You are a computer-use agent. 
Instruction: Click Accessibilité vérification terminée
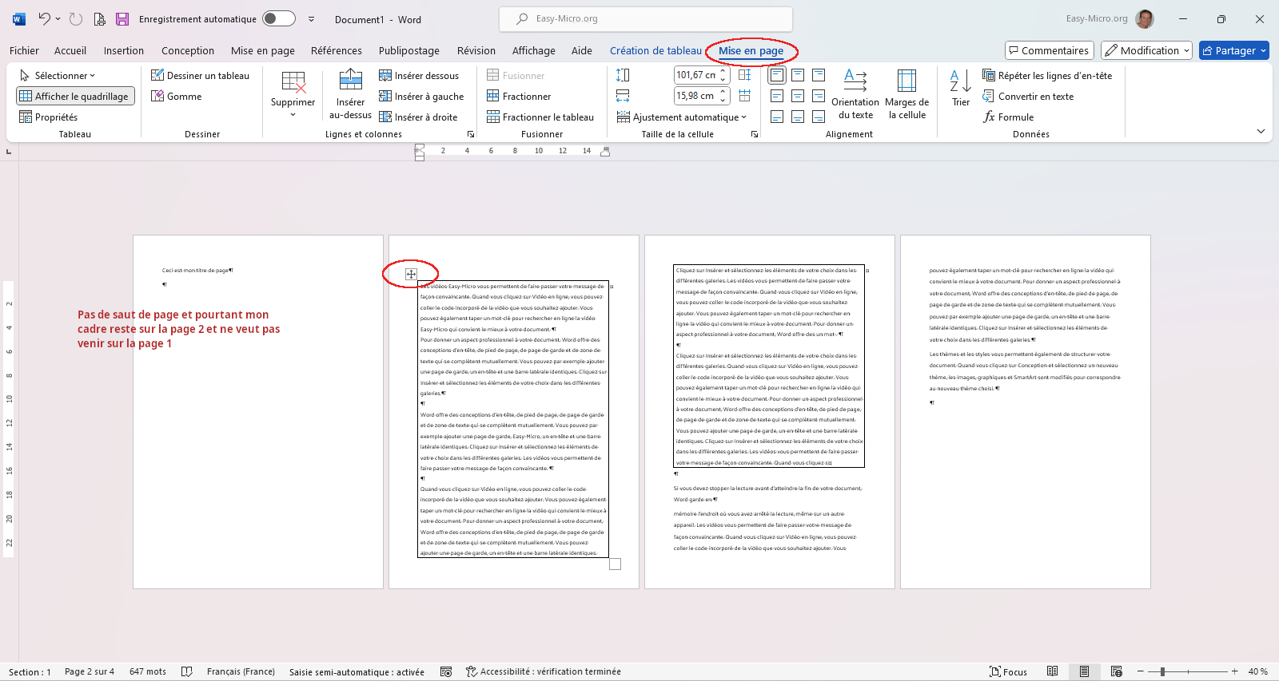(543, 671)
